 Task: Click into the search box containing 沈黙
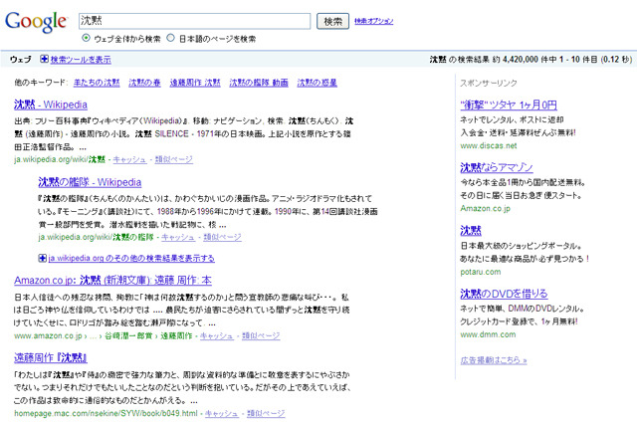pos(195,21)
